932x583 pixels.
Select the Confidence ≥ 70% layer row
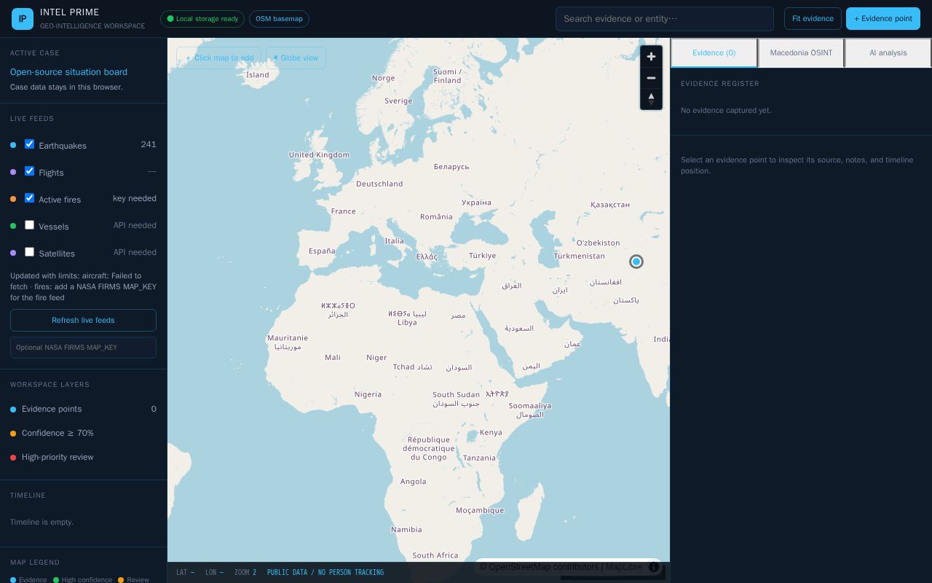[x=83, y=433]
